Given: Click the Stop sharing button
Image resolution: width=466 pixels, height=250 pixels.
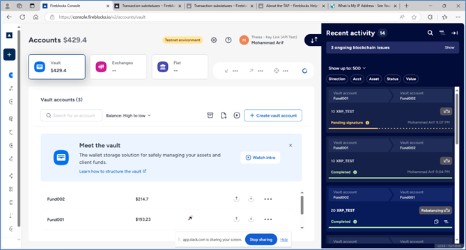Looking at the screenshot, I should click(261, 240).
